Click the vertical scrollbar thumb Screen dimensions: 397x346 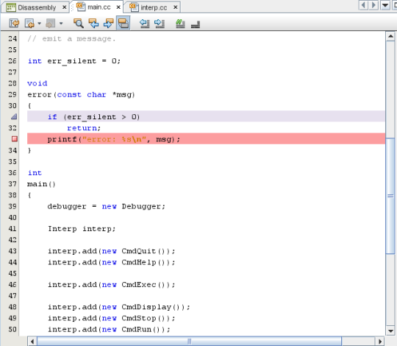coord(390,195)
